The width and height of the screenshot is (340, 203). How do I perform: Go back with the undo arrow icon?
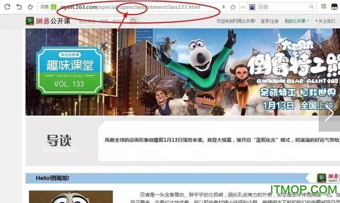(x=19, y=7)
